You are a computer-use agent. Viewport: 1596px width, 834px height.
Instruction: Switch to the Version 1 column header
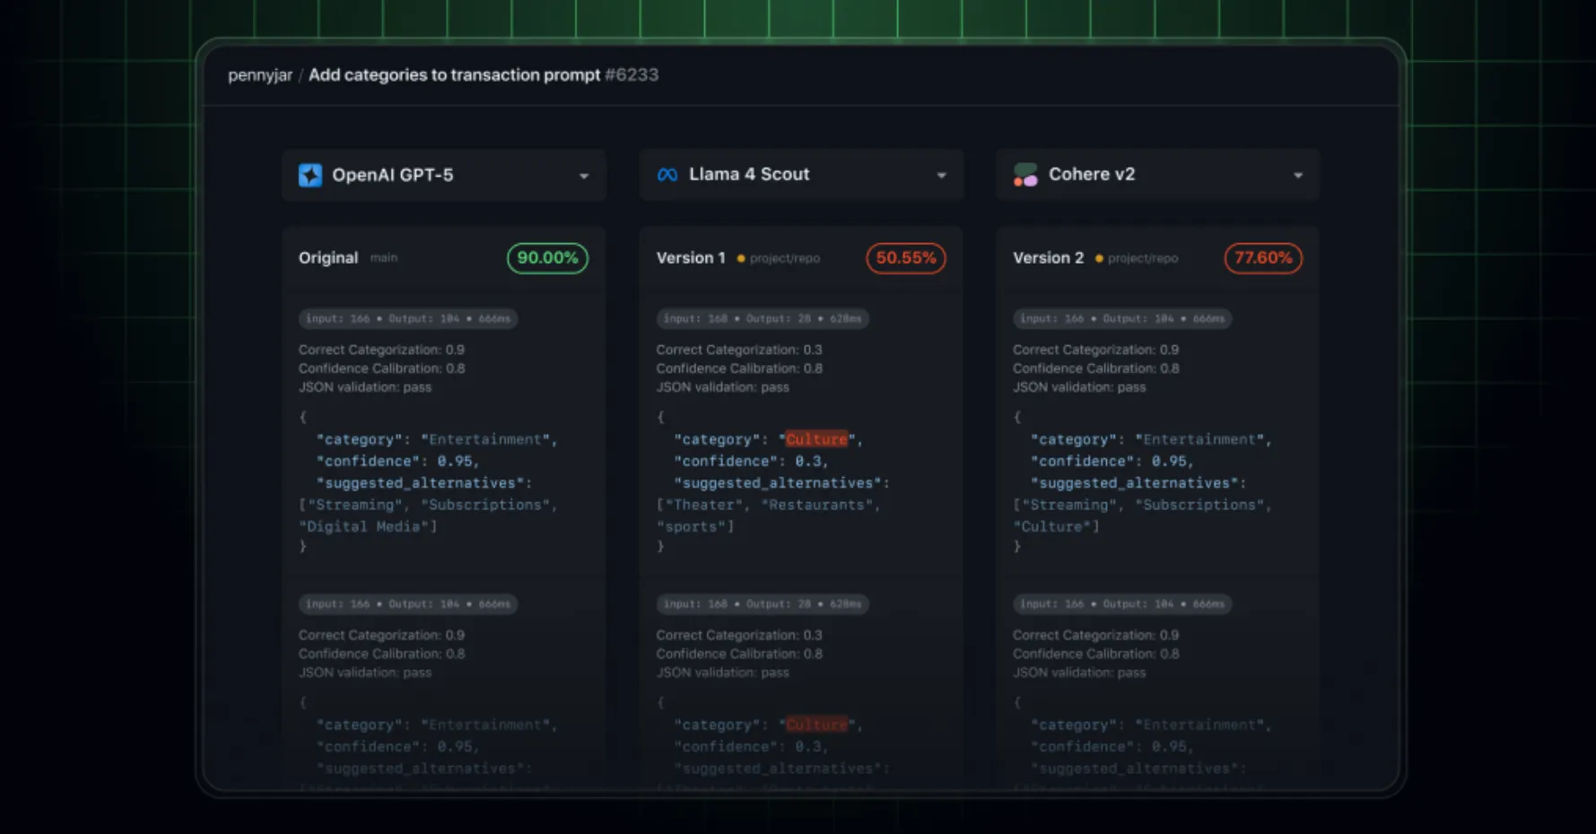(x=691, y=257)
